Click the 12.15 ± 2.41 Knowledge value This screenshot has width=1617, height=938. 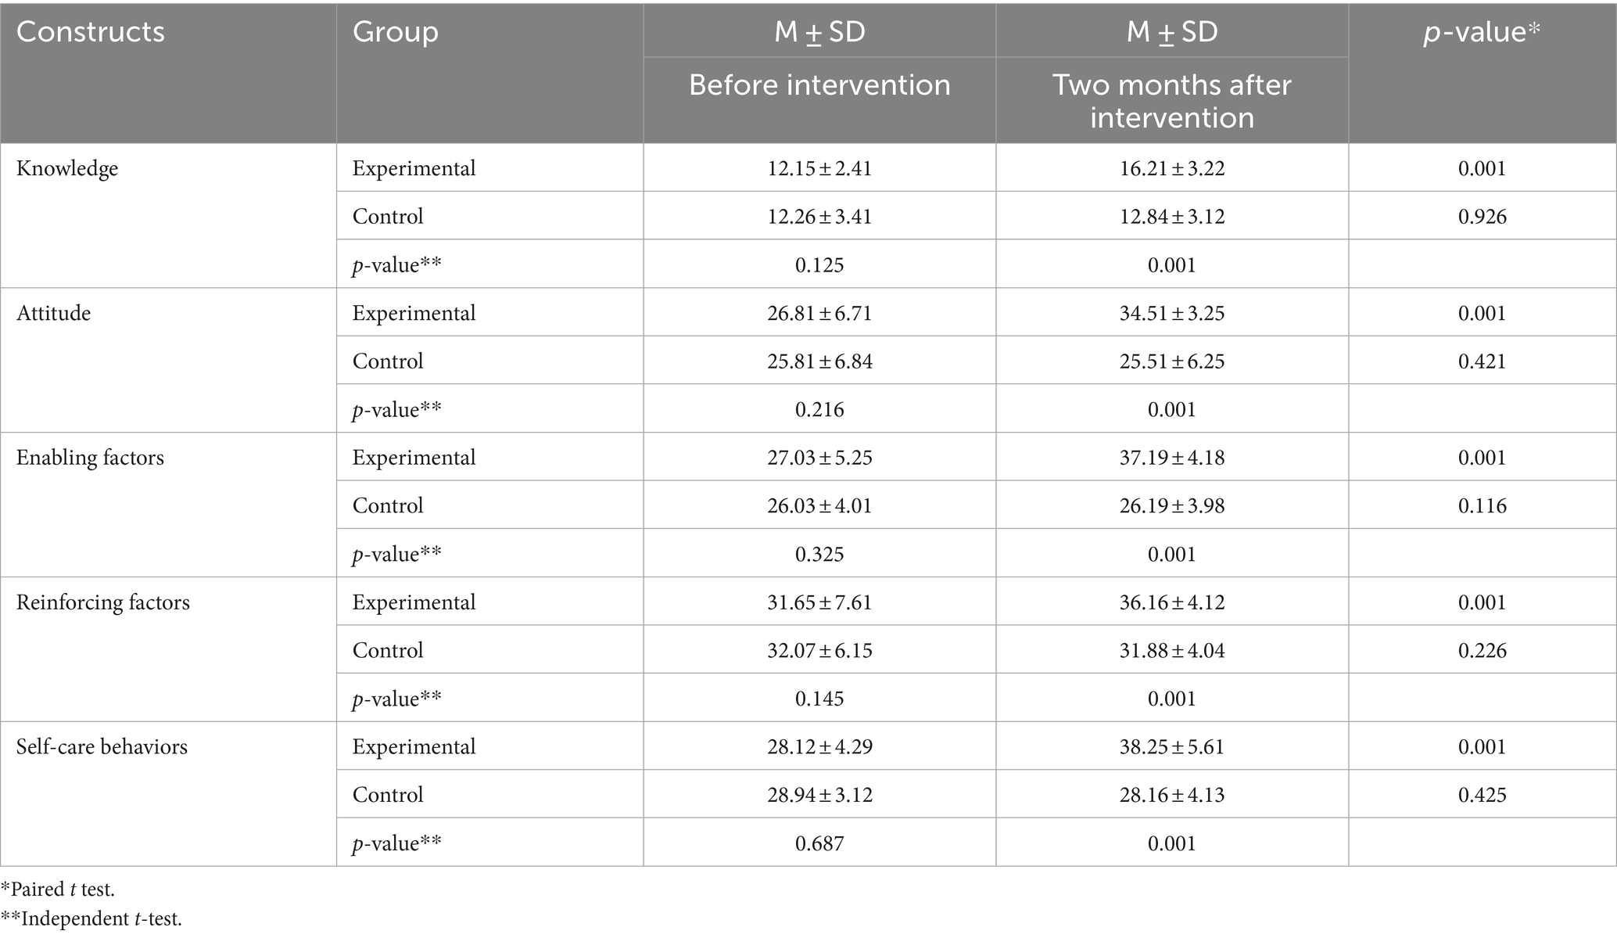(819, 168)
